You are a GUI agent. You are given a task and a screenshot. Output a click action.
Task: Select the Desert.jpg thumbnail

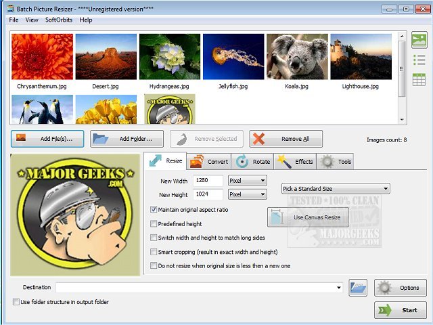pos(106,57)
